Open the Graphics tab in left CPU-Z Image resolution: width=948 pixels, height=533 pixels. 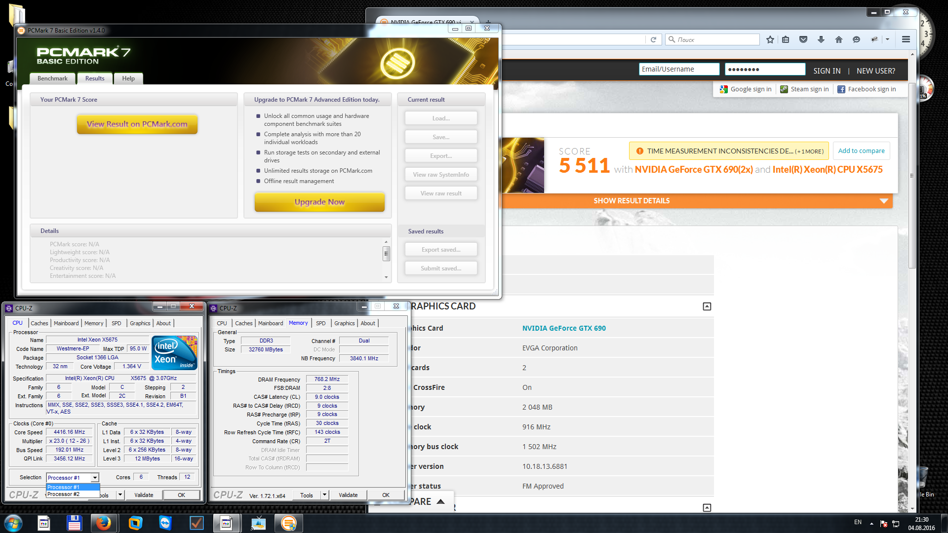[140, 323]
